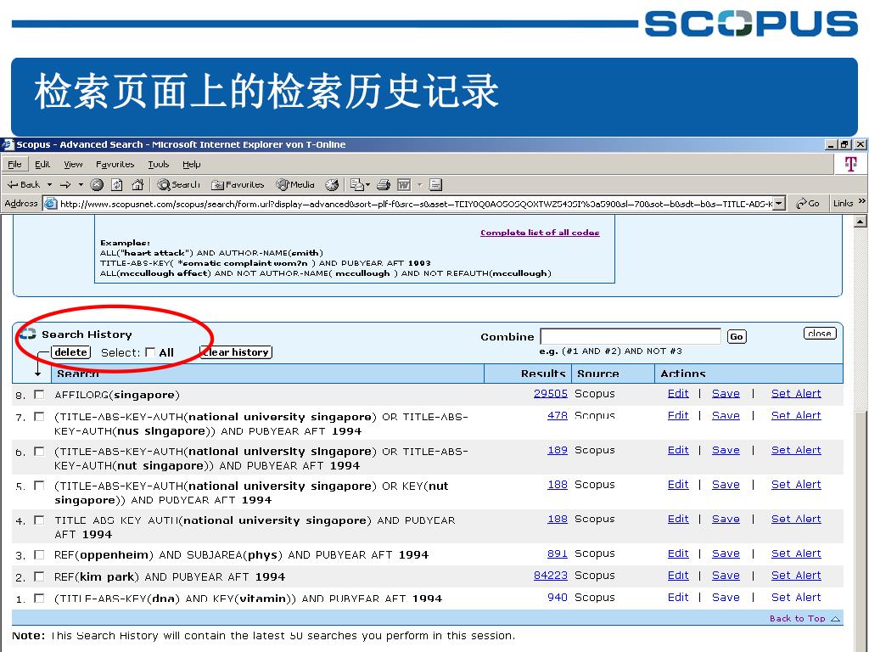The image size is (869, 652).
Task: Check the box for search 7
Action: (x=39, y=416)
